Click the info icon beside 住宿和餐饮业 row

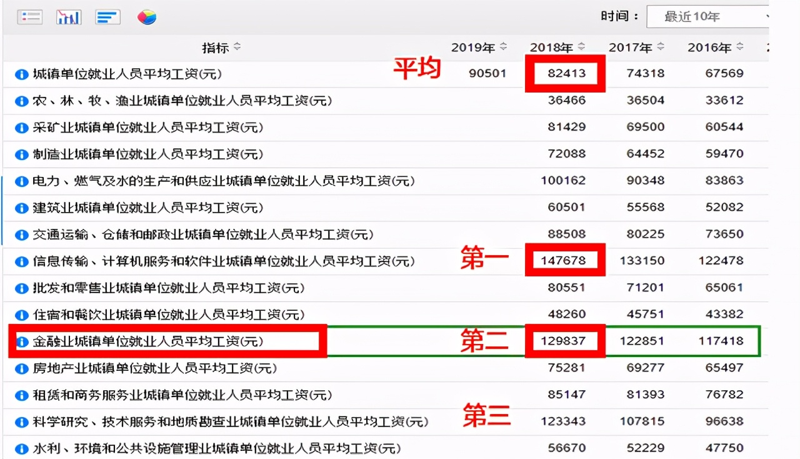click(21, 315)
